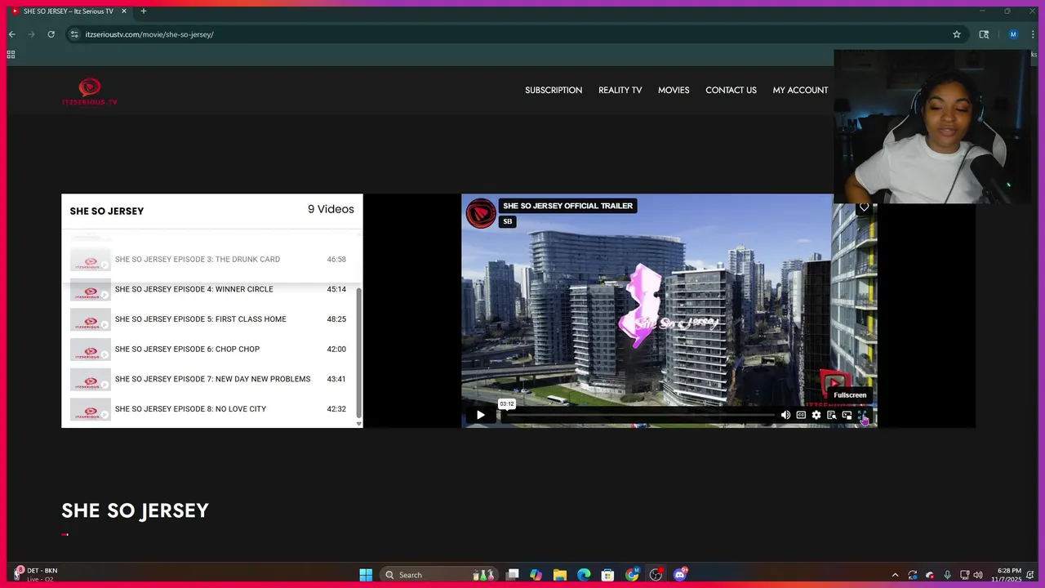Screen dimensions: 1045x588
Task: Click the Episode 6 thumbnail
Action: [x=90, y=350]
